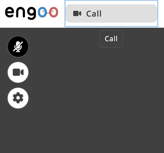
Task: Toggle the camera with the round video button
Action: point(18,72)
